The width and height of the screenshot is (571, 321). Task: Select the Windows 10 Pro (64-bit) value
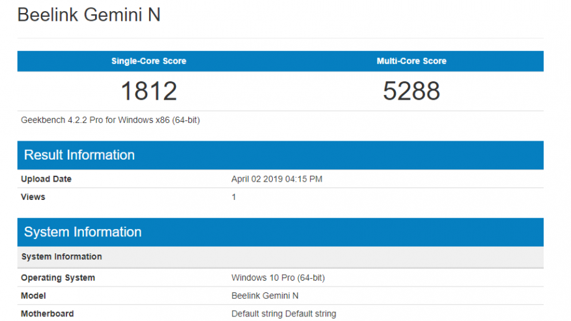tap(278, 277)
